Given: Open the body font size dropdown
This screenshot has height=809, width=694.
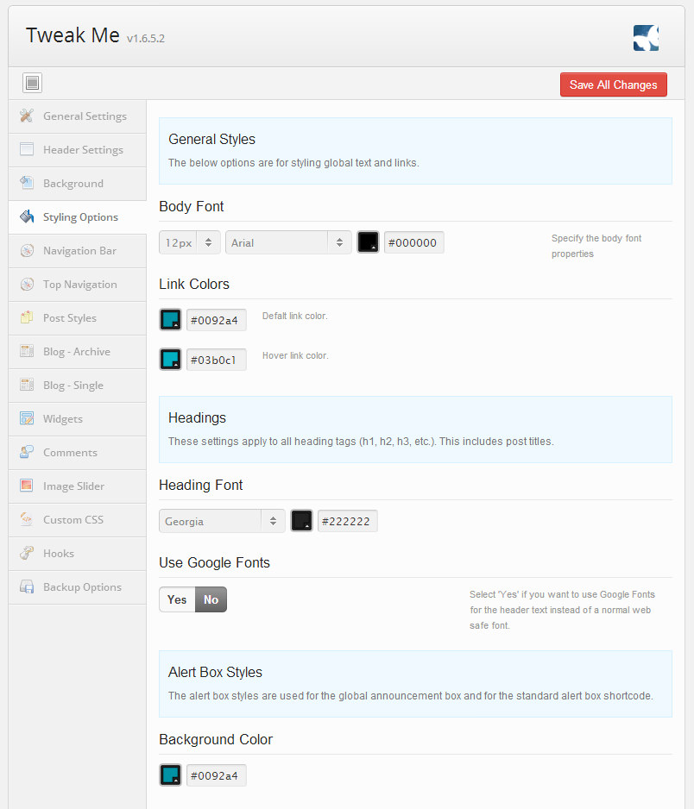Looking at the screenshot, I should pyautogui.click(x=190, y=243).
